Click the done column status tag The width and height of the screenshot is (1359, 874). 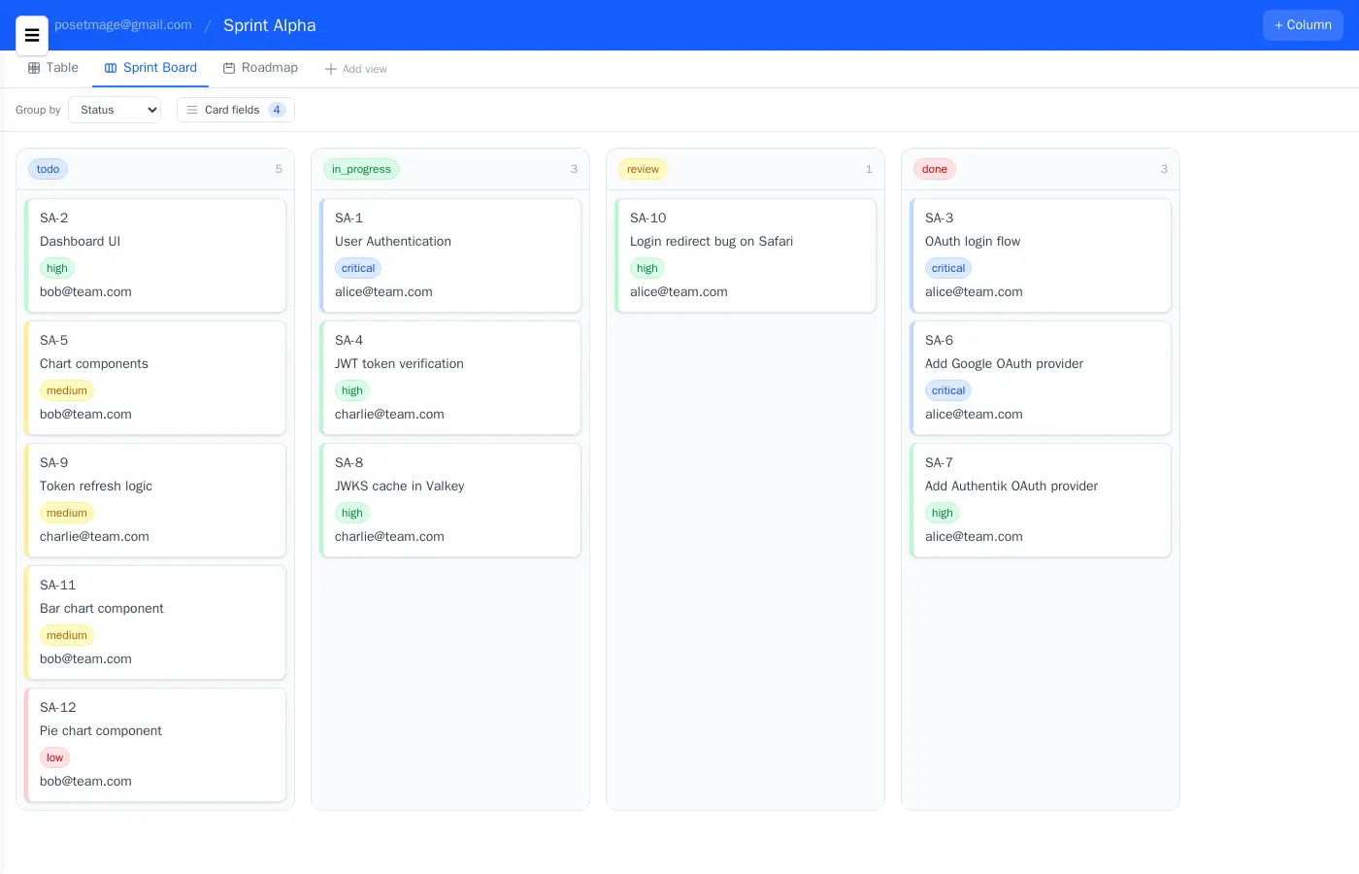[x=934, y=169]
